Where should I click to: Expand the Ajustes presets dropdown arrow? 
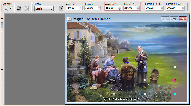click(x=10, y=9)
